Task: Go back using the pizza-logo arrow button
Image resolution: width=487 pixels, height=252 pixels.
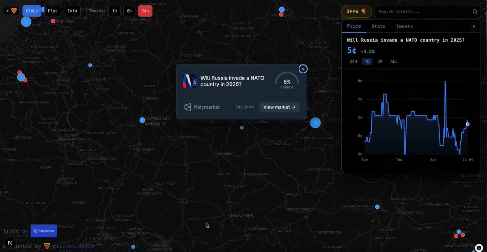Action: pos(11,11)
